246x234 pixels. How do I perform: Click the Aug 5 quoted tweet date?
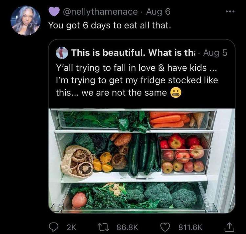pyautogui.click(x=215, y=53)
